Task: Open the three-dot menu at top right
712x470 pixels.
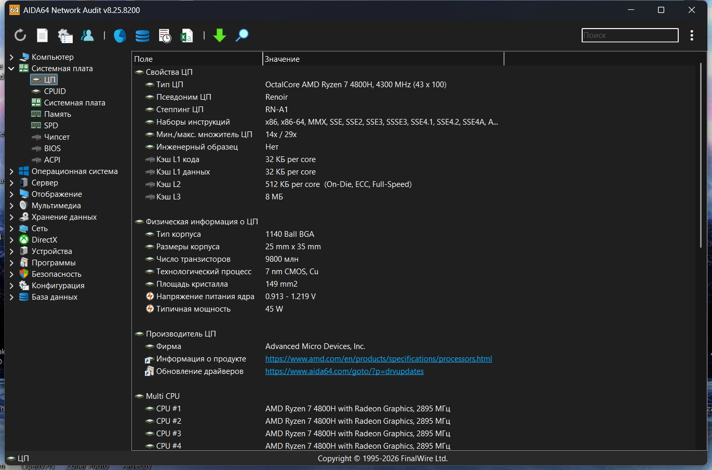Action: tap(692, 35)
